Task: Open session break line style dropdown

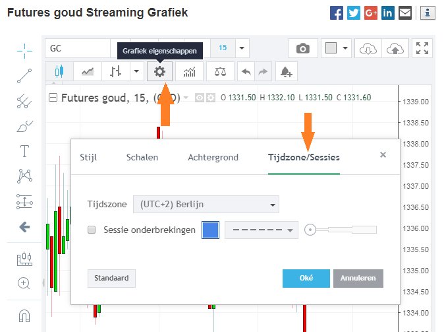Action: [262, 230]
